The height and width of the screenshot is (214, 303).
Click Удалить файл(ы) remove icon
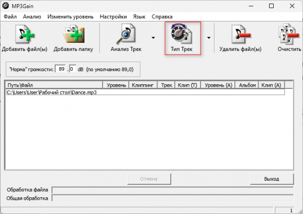point(240,34)
